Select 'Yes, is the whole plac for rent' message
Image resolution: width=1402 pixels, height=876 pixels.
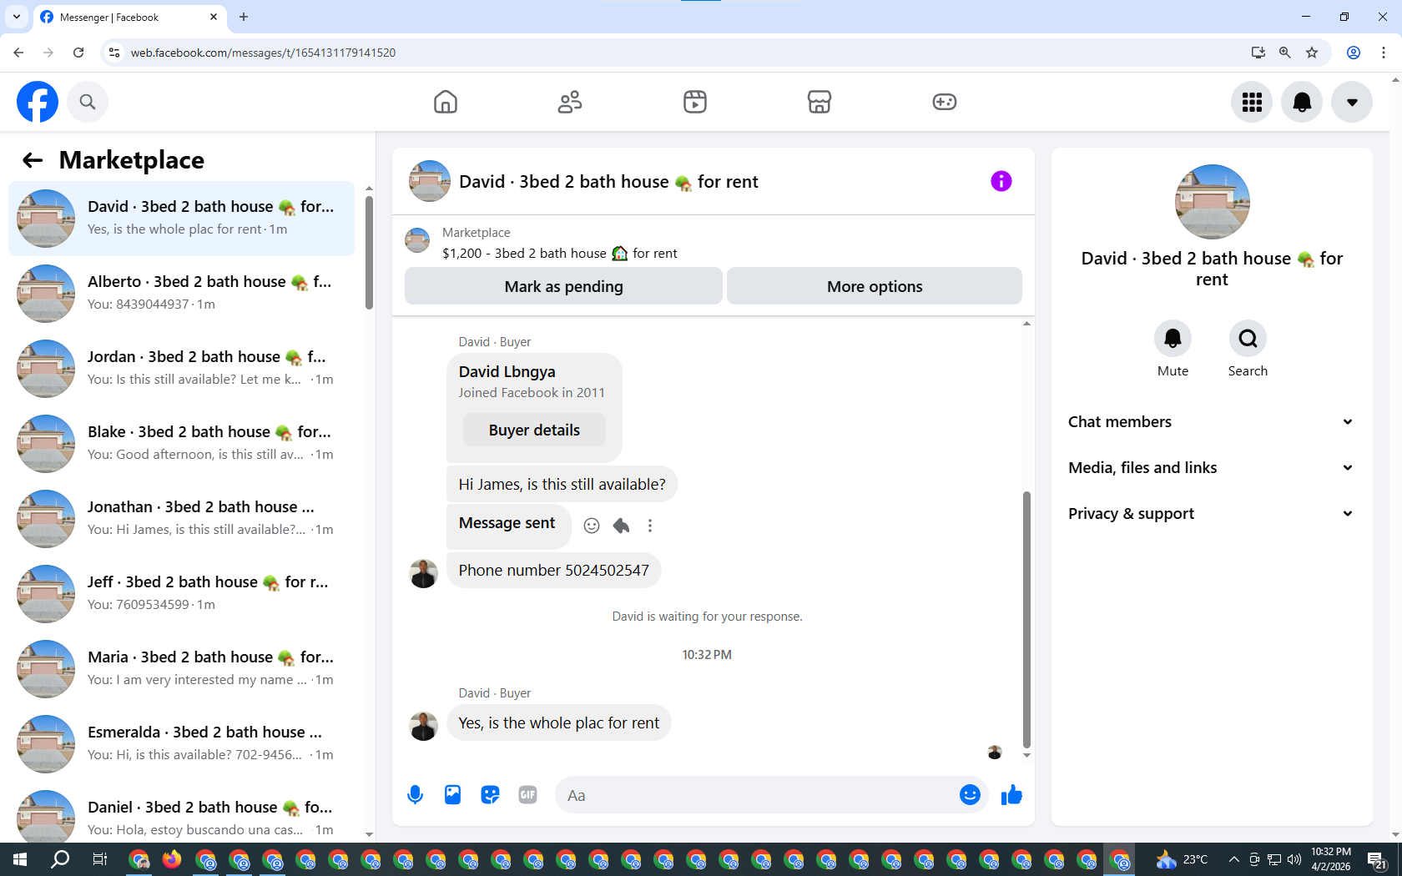click(558, 723)
